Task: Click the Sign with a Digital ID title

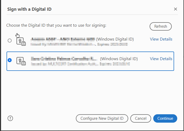Action: (29, 9)
